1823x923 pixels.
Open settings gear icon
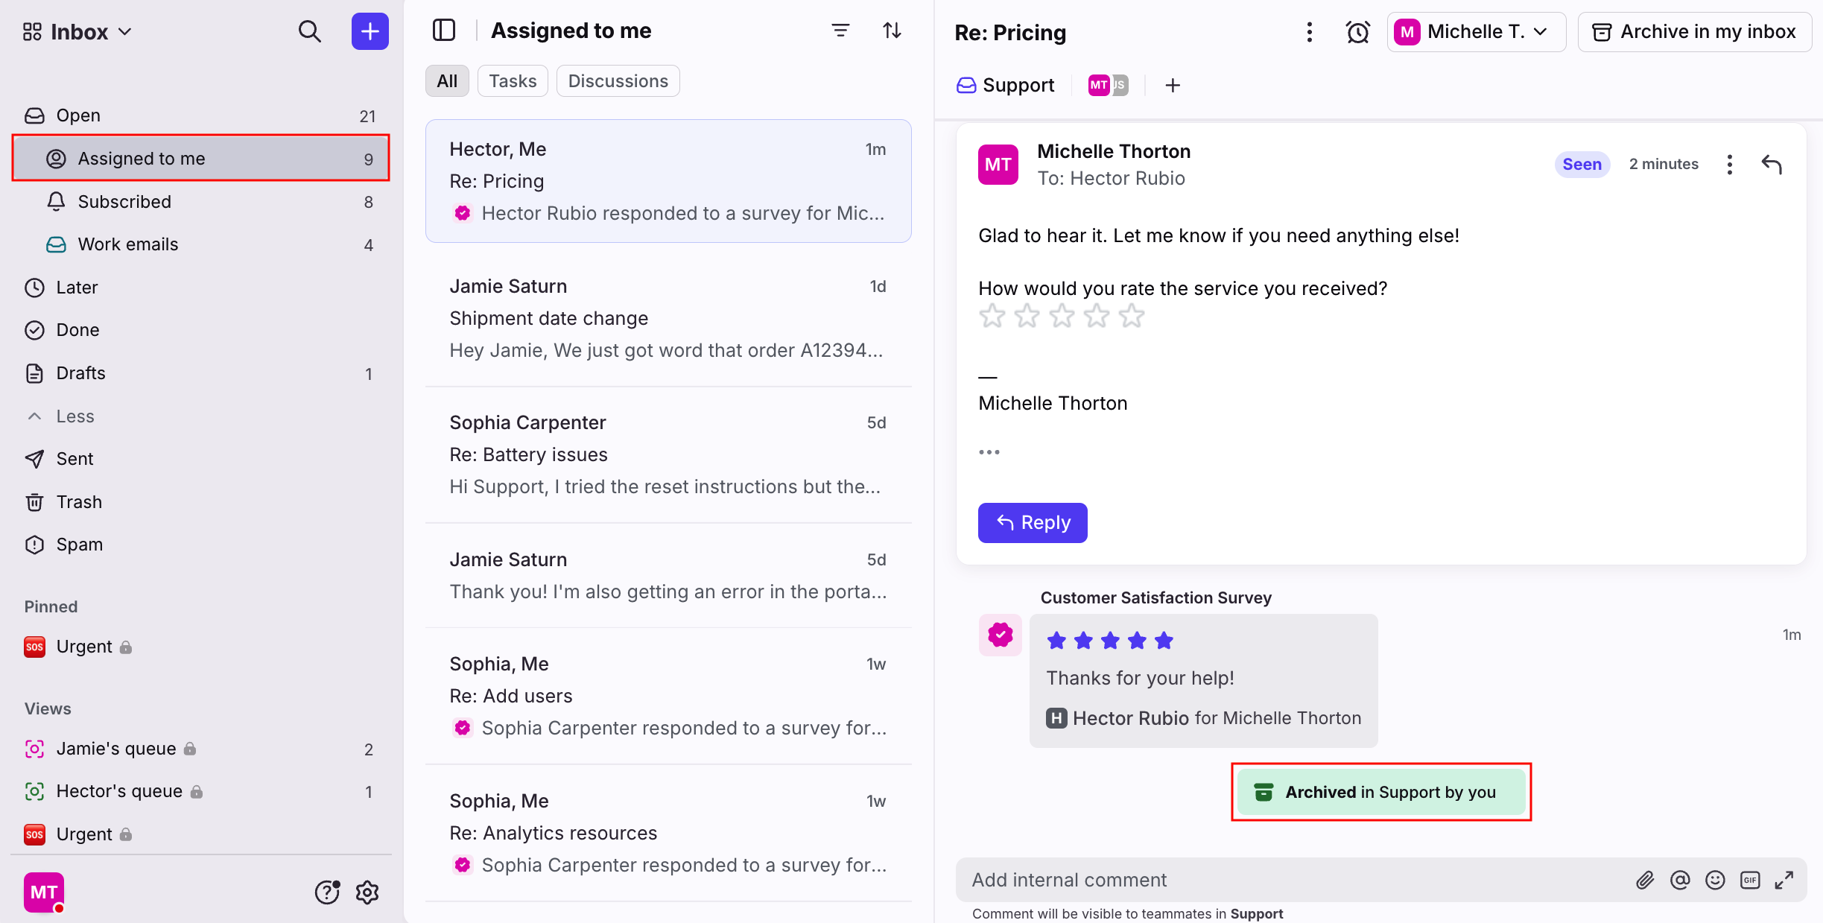(x=367, y=892)
